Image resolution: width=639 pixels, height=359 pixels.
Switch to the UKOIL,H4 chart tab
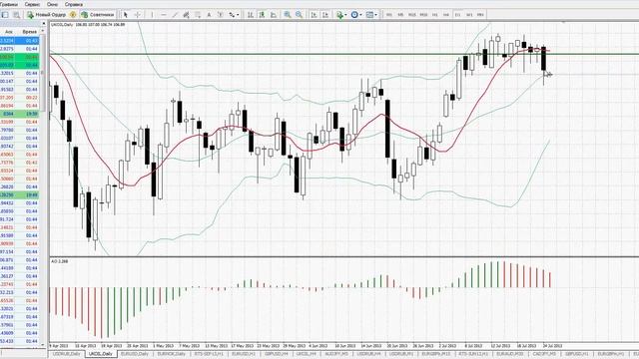[x=307, y=354]
